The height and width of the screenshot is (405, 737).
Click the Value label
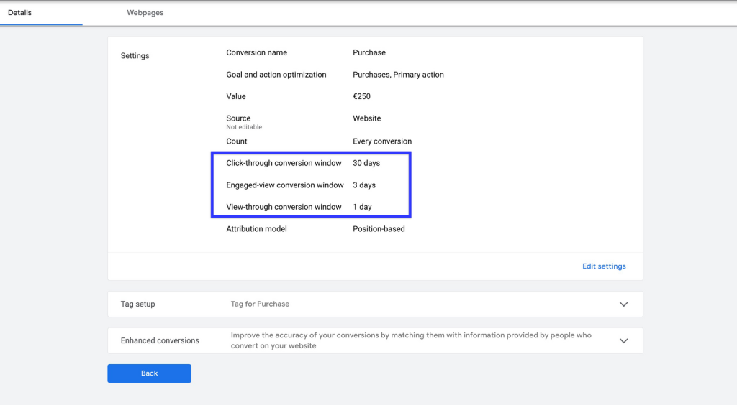pyautogui.click(x=236, y=96)
